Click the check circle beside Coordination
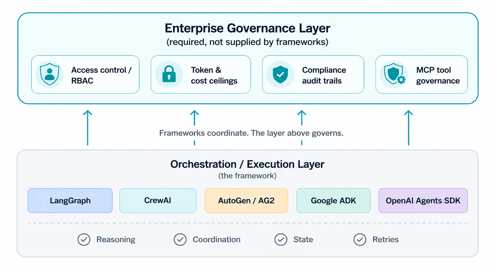Viewport: 495px width, 271px height. click(180, 239)
